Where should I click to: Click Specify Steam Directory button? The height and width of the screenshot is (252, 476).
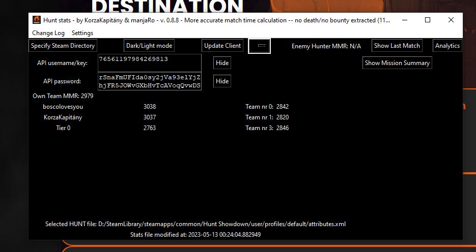coord(63,46)
